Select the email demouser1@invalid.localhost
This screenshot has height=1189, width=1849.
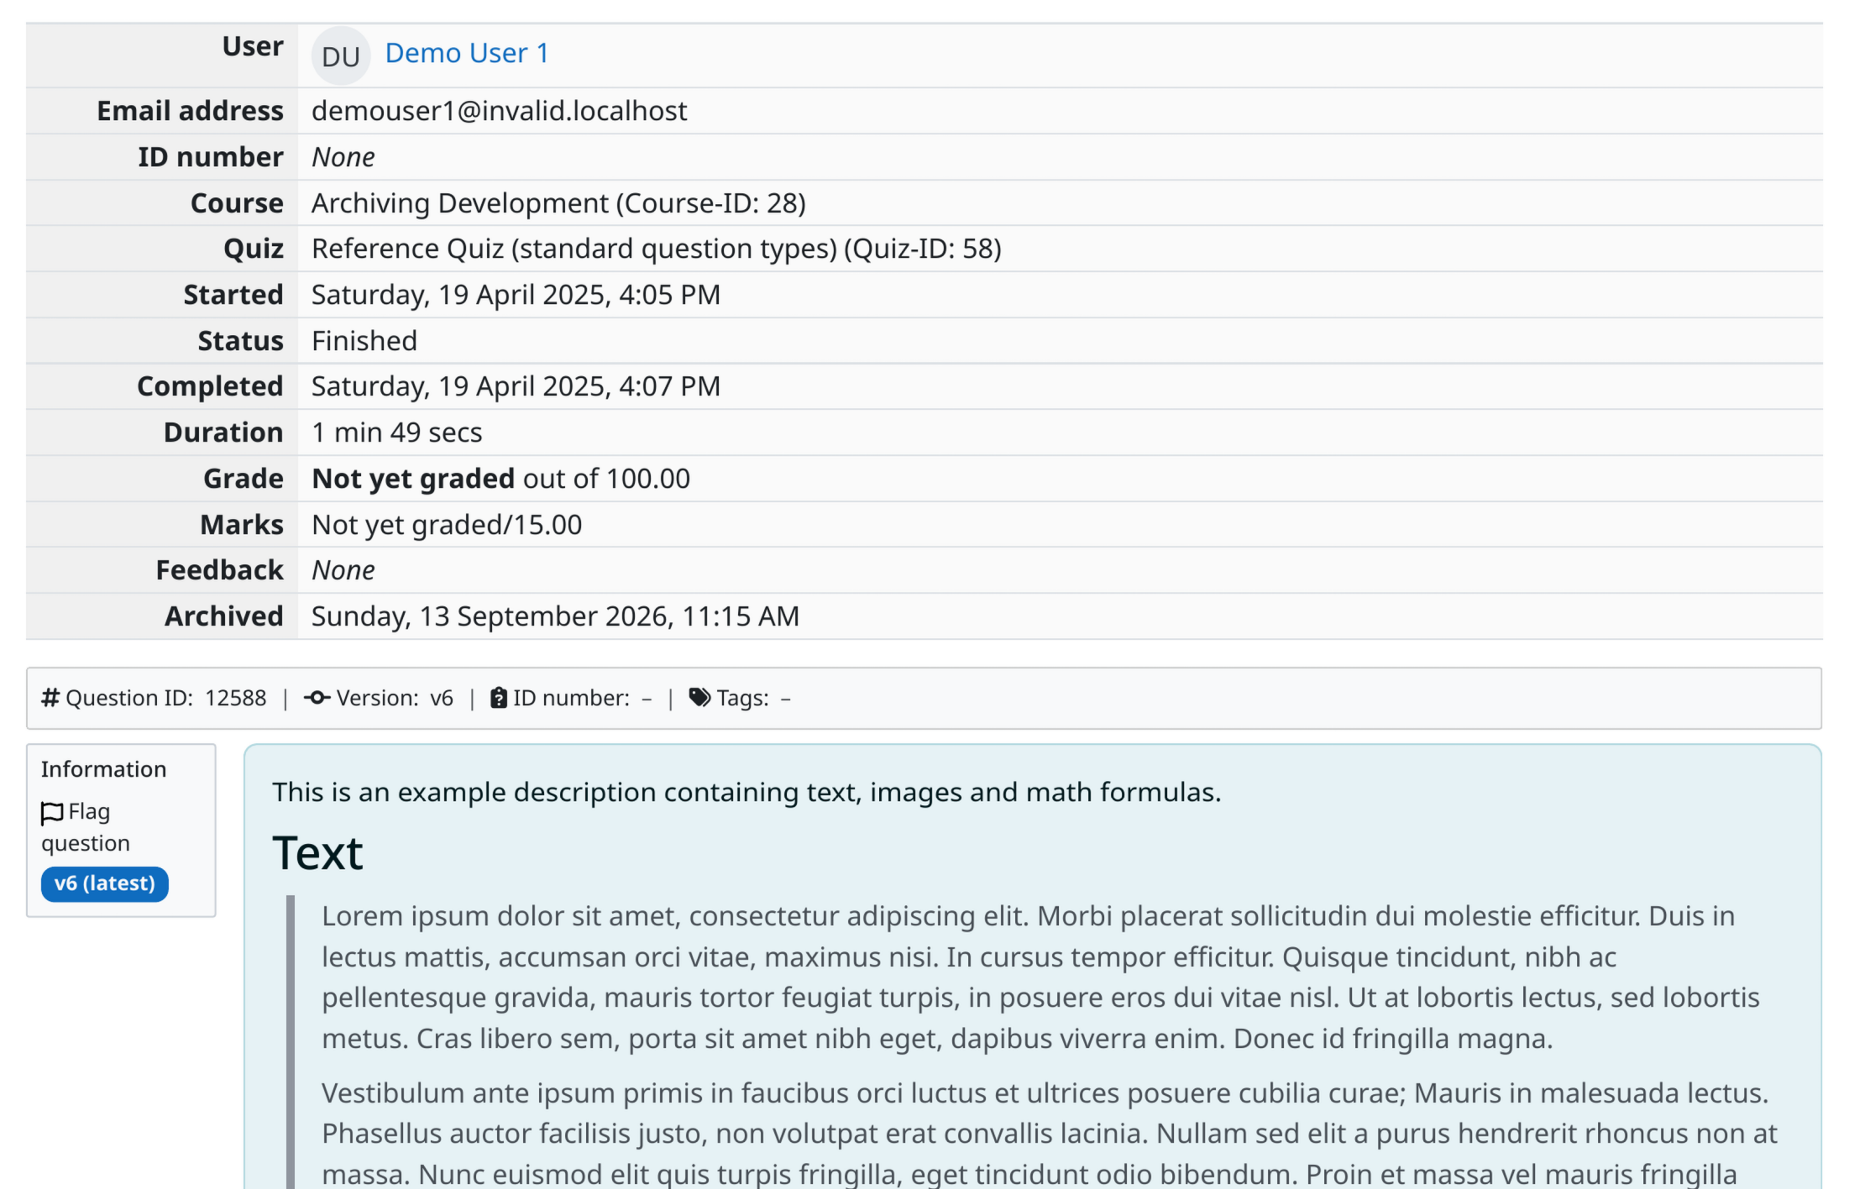click(500, 111)
